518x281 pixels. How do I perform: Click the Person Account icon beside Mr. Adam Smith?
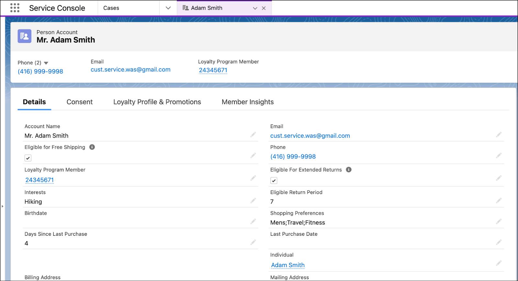25,36
